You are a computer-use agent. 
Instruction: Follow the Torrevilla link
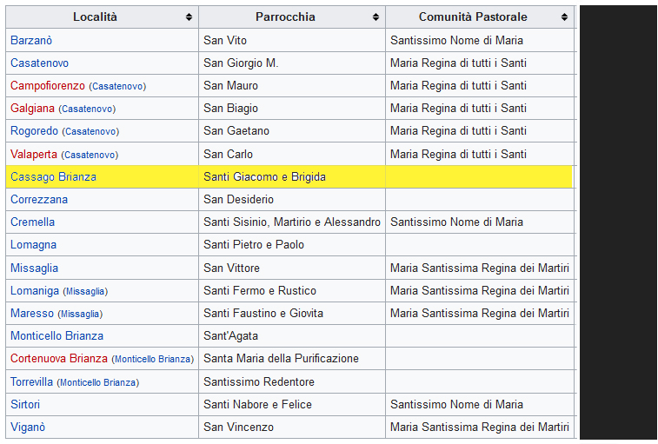[x=32, y=381]
